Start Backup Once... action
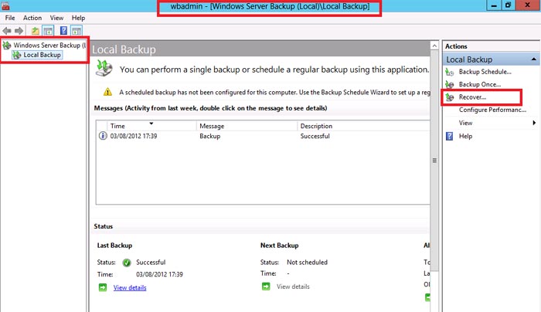 (x=480, y=84)
